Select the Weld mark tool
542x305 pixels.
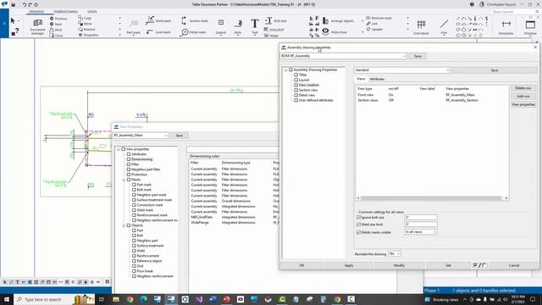[x=158, y=20]
